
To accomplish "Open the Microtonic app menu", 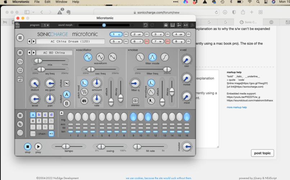I will 21,2.
